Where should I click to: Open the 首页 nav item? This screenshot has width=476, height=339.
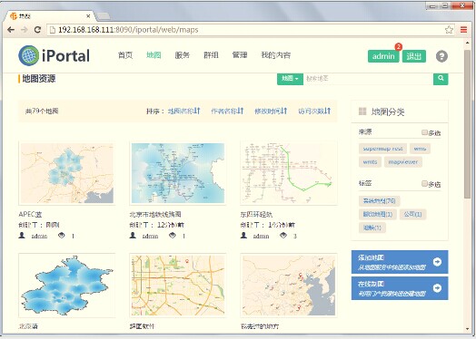point(125,55)
